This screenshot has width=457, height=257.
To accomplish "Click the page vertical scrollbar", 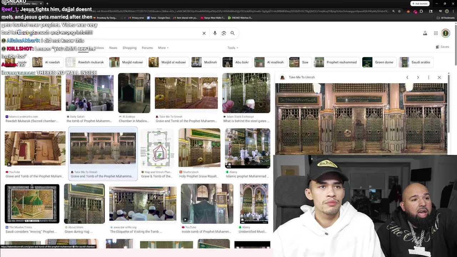I will click(x=456, y=45).
